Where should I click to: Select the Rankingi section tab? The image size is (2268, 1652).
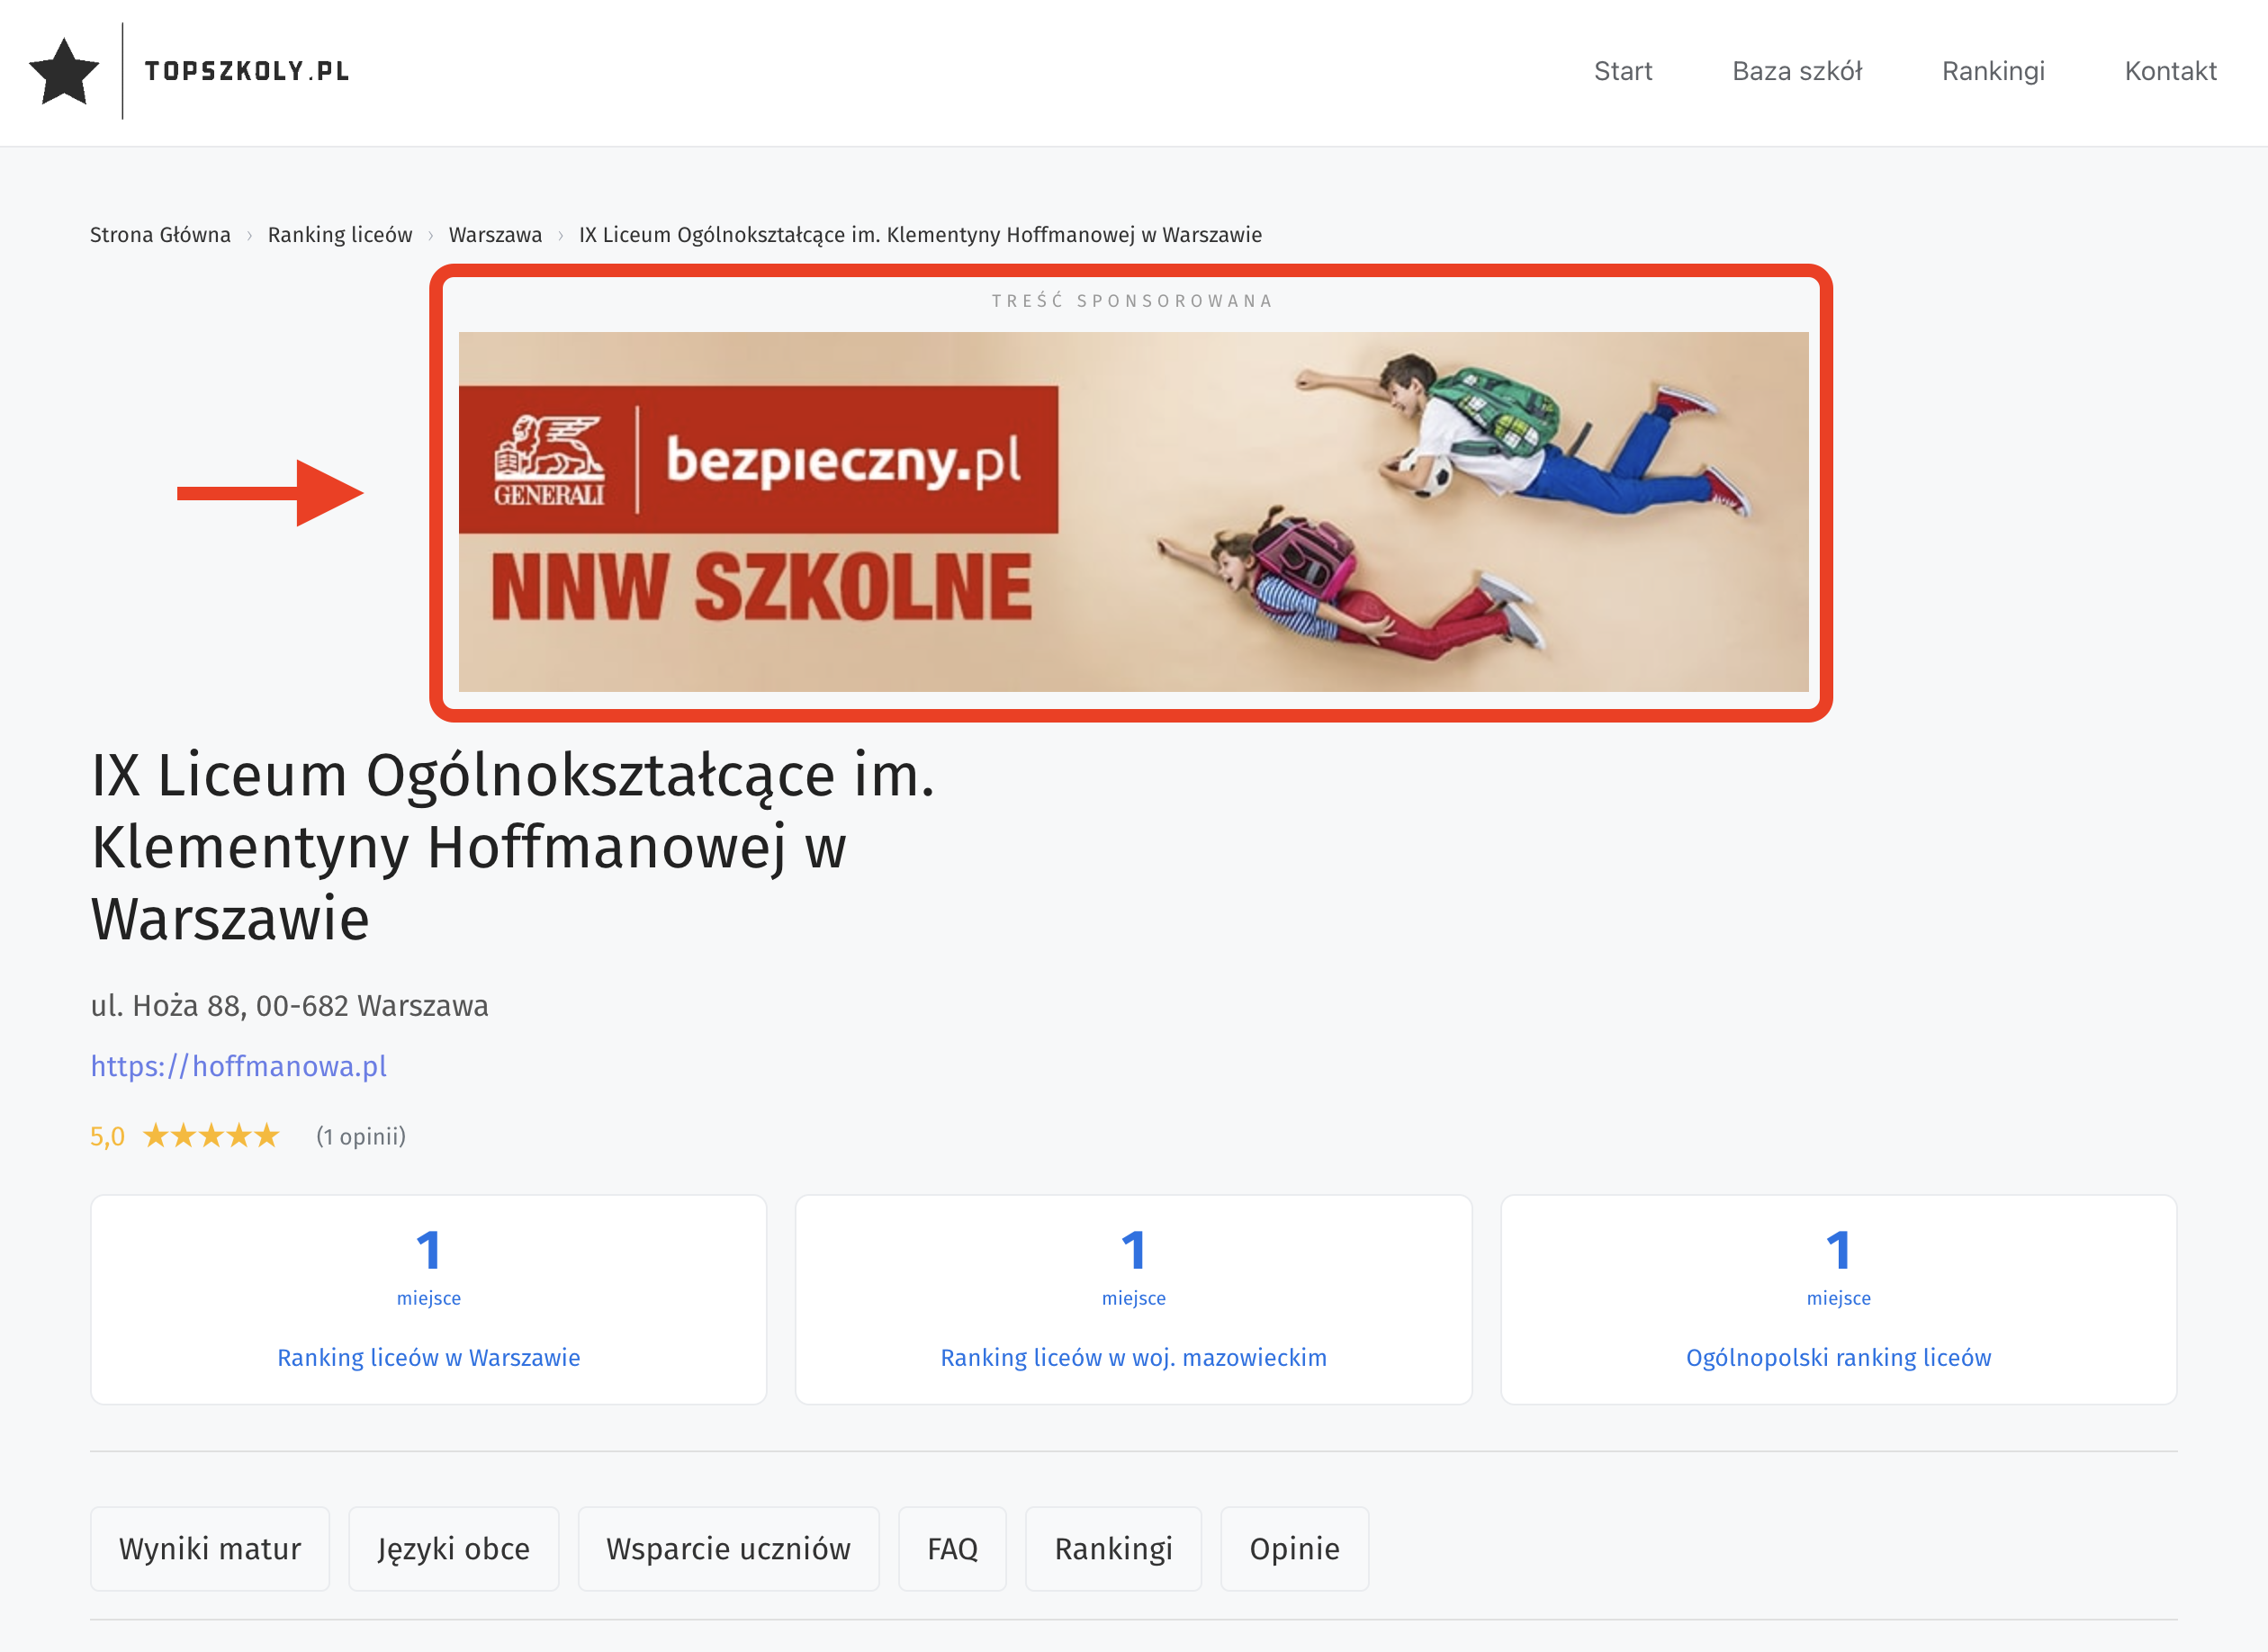coord(1113,1548)
